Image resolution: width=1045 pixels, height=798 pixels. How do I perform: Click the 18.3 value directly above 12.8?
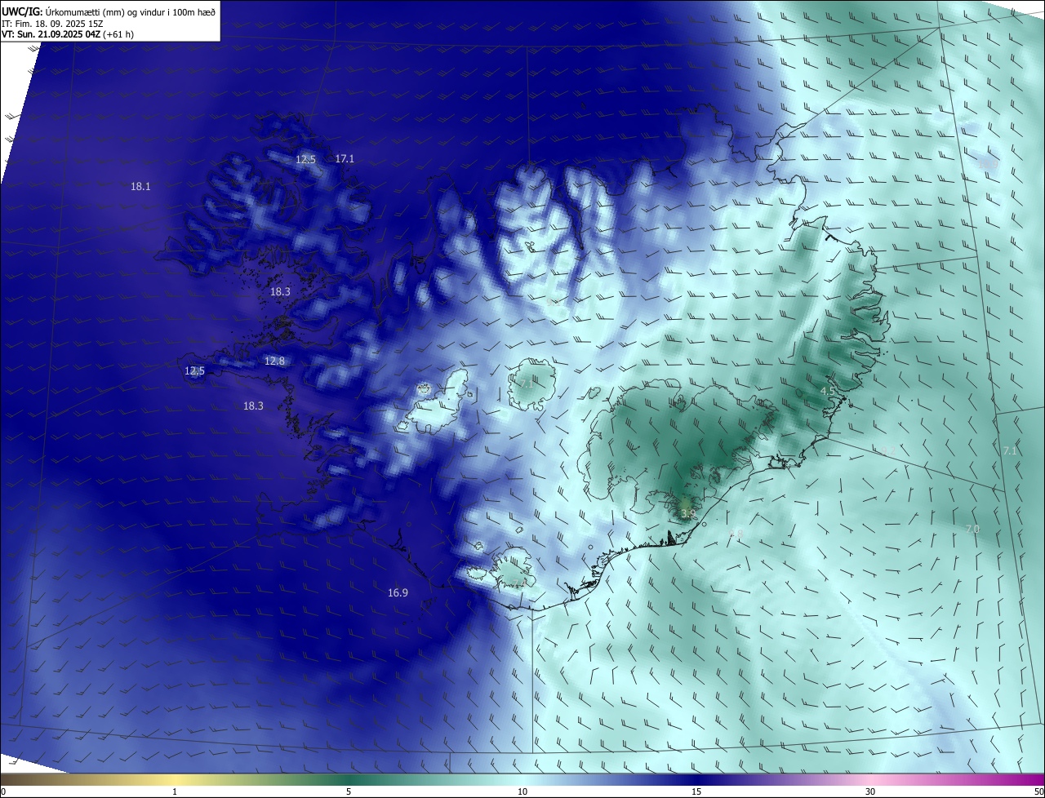tap(280, 292)
